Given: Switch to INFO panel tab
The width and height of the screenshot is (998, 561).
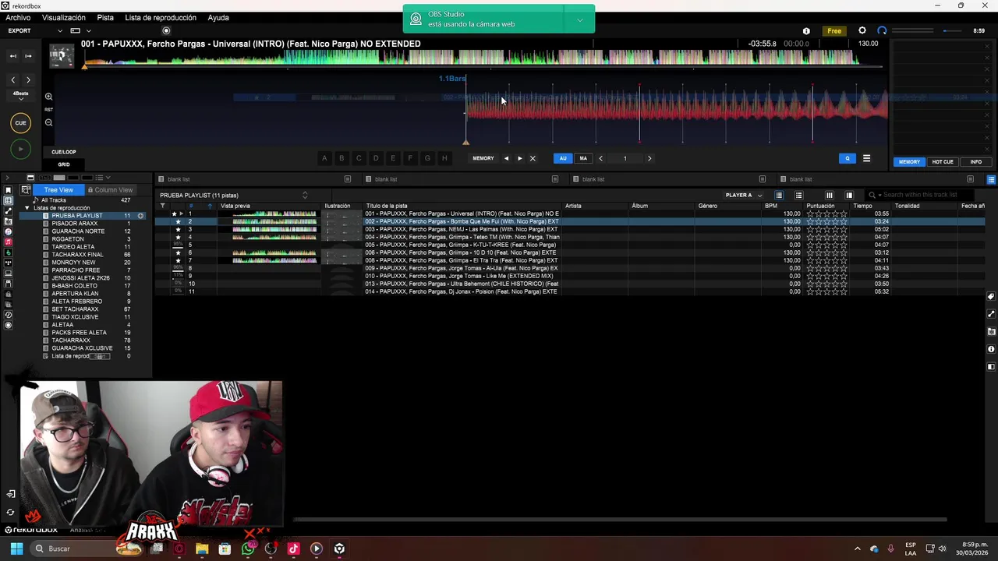Looking at the screenshot, I should [x=976, y=161].
